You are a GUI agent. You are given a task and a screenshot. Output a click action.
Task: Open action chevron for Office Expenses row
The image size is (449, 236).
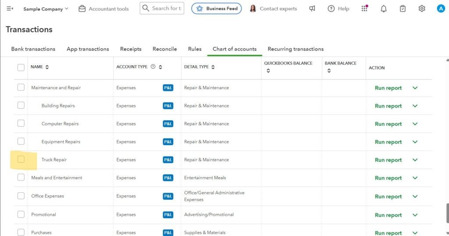[415, 196]
